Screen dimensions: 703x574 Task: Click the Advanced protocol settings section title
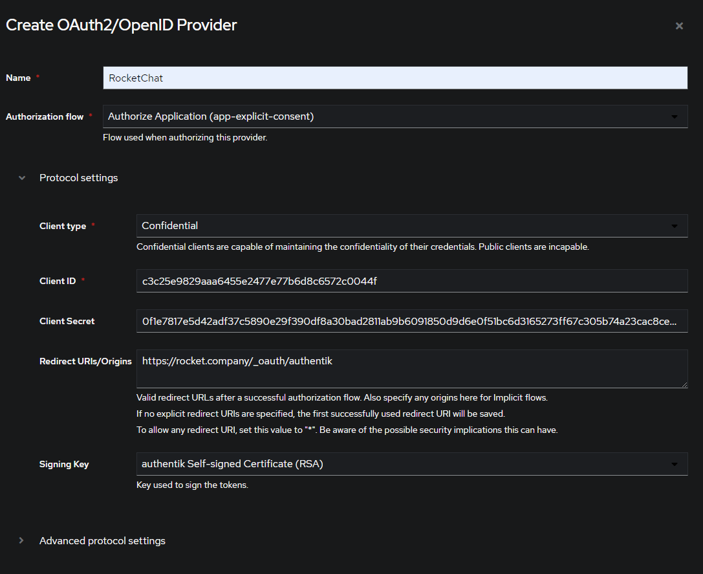point(102,541)
